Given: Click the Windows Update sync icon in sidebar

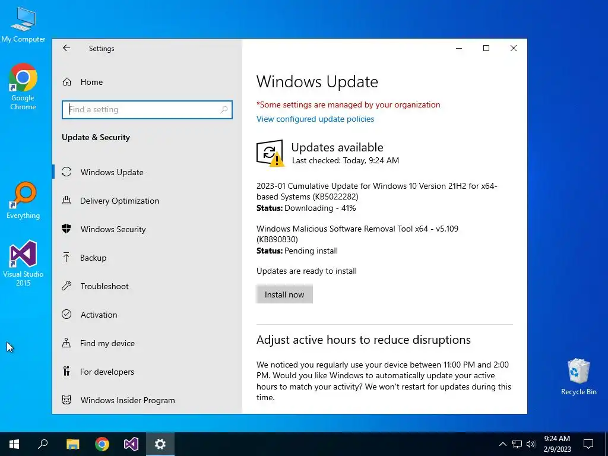Looking at the screenshot, I should pyautogui.click(x=66, y=172).
